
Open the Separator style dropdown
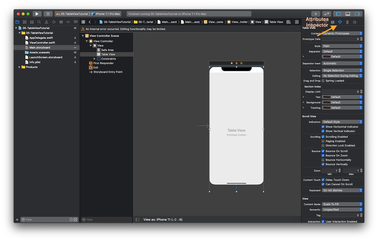342,51
